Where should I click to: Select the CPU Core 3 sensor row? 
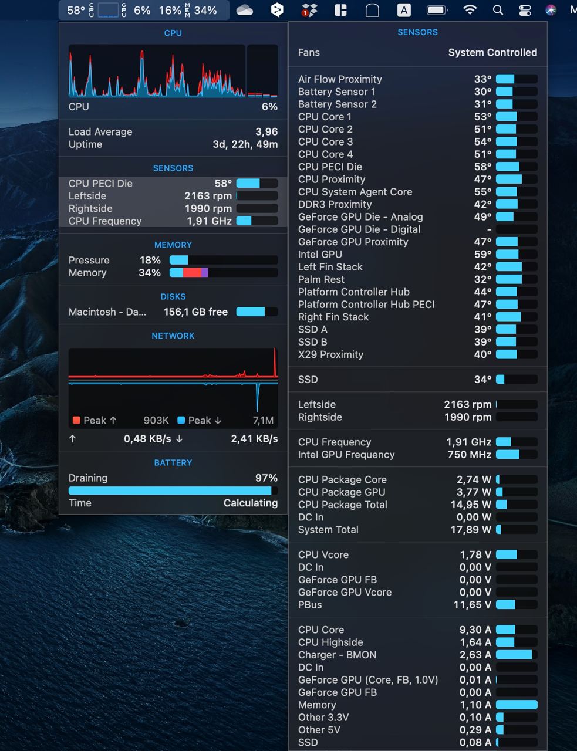pyautogui.click(x=417, y=142)
